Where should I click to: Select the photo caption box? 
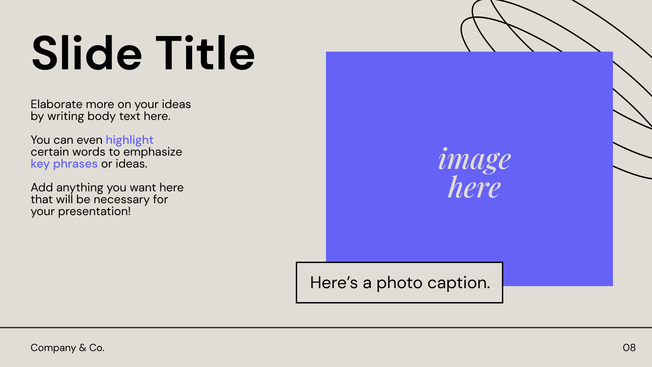pyautogui.click(x=399, y=282)
